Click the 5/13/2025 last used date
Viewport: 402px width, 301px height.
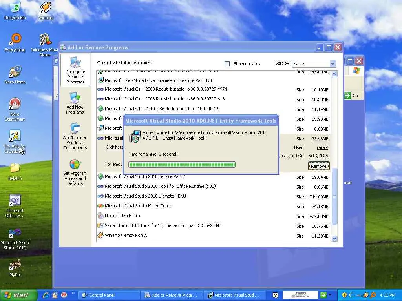click(318, 156)
